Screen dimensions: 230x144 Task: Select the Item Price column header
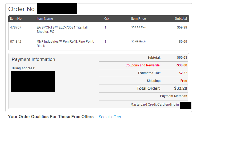tap(138, 19)
